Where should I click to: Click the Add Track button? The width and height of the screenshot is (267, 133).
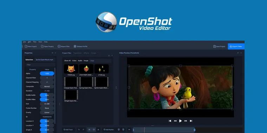tap(68, 129)
